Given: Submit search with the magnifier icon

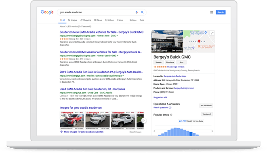Looking at the screenshot, I should 142,12.
